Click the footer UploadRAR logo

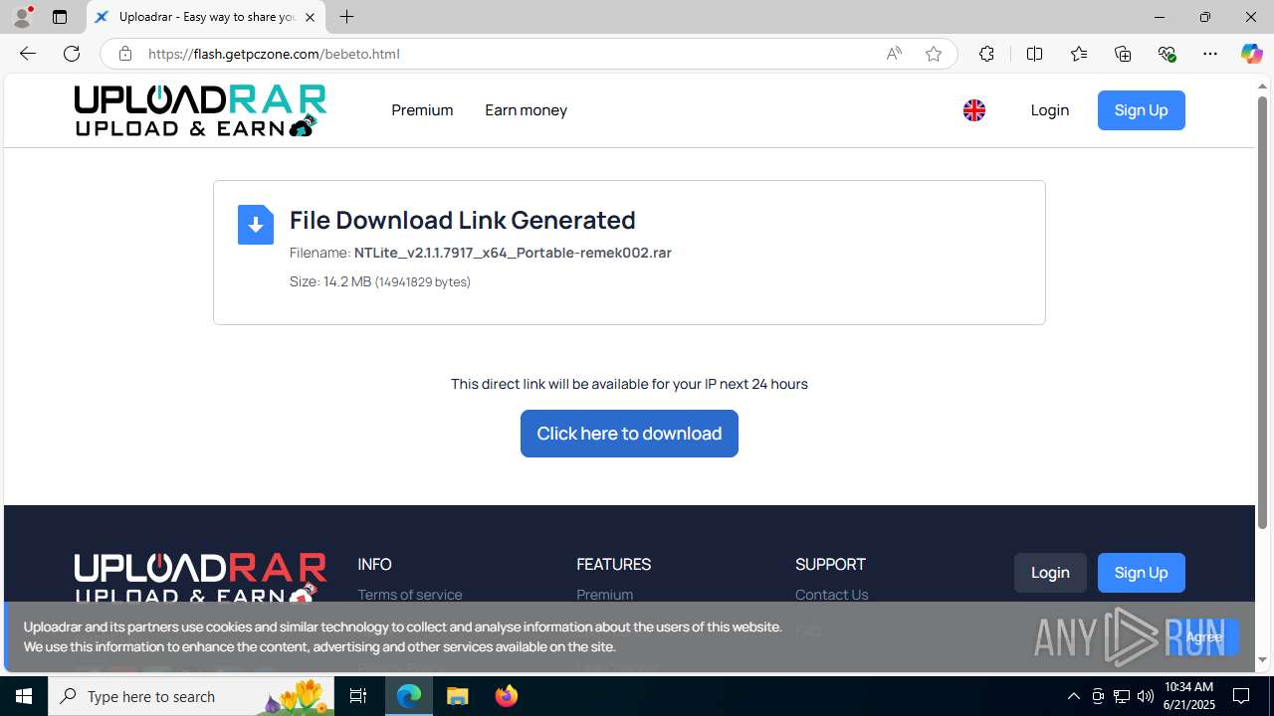[x=200, y=578]
